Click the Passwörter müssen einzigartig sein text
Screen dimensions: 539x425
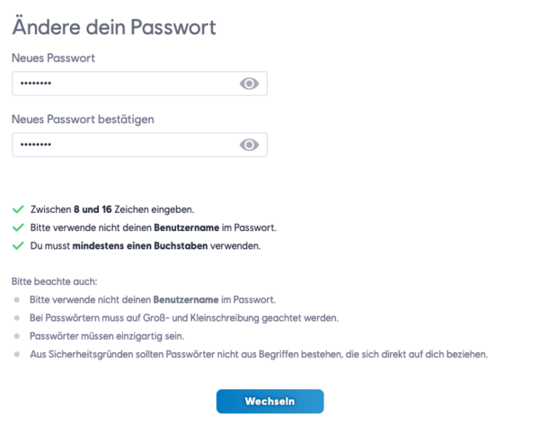(x=107, y=336)
